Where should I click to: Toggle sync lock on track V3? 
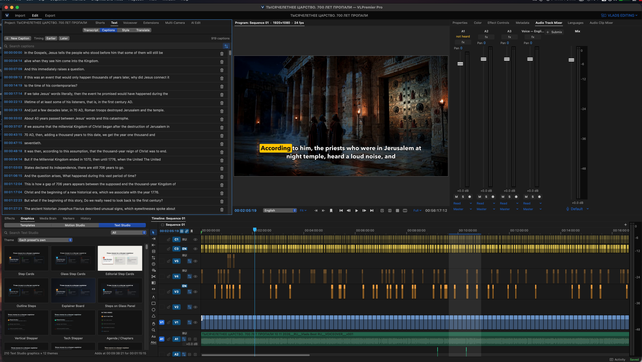pos(189,292)
